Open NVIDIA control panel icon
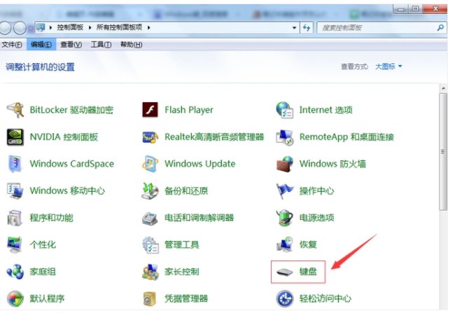This screenshot has height=313, width=455. point(15,137)
